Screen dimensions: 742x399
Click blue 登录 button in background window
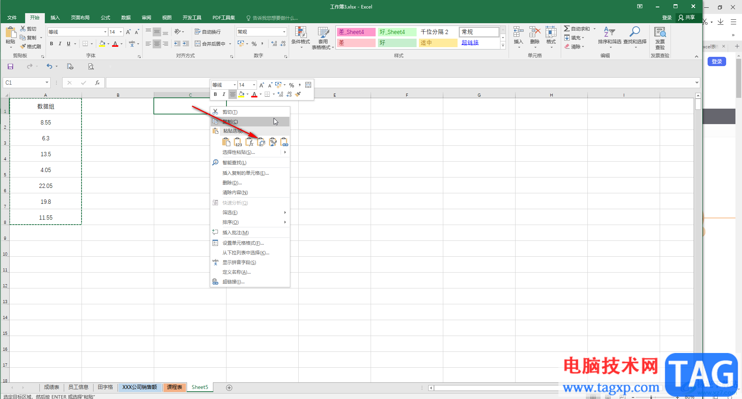pos(717,61)
